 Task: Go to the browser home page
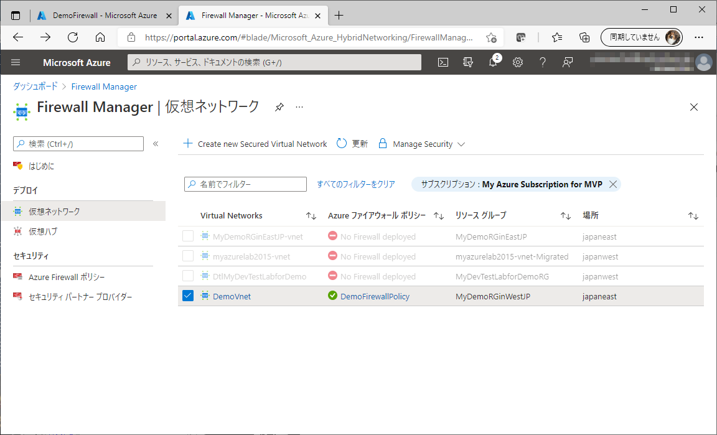(100, 37)
